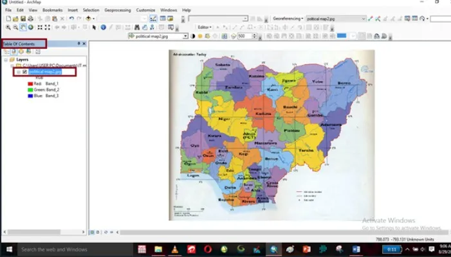Open the Customize menu
The height and width of the screenshot is (257, 451).
[145, 10]
